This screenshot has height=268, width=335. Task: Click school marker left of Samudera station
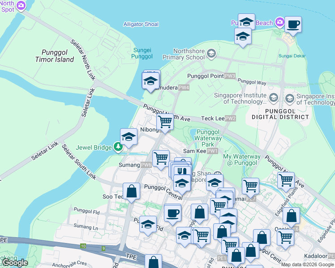(x=150, y=82)
